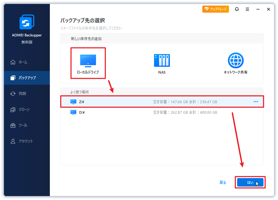The width and height of the screenshot is (278, 200).
Task: Click the AOMEI Backupper logo
Action: [26, 22]
